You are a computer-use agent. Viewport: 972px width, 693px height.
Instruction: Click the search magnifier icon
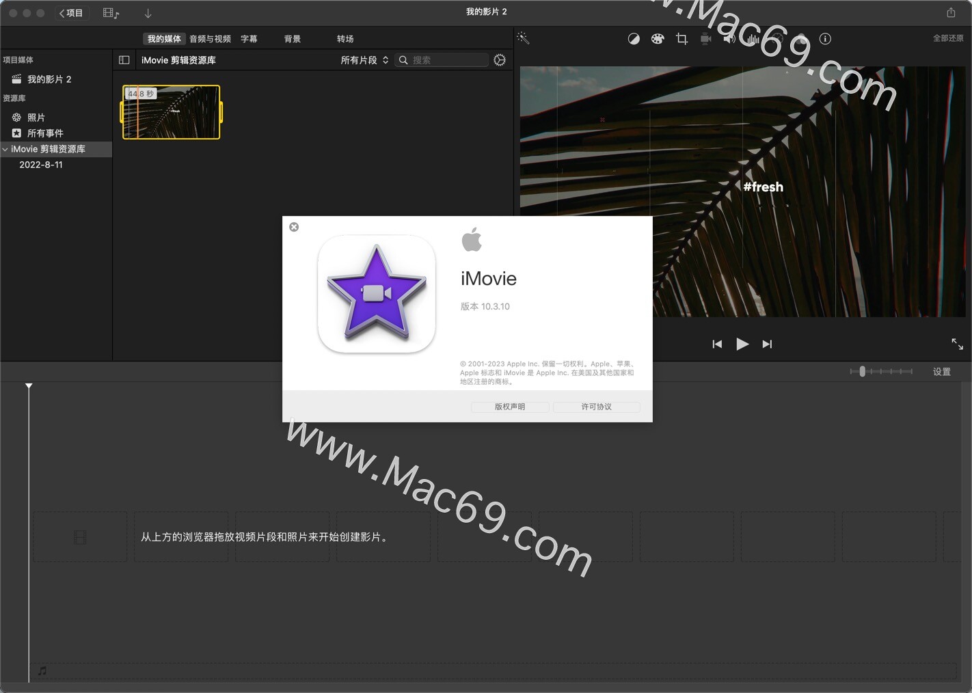click(403, 60)
